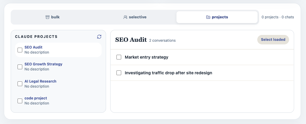Viewport: 306px width, 124px height.
Task: Open the AI Legal Research project
Action: pos(40,81)
